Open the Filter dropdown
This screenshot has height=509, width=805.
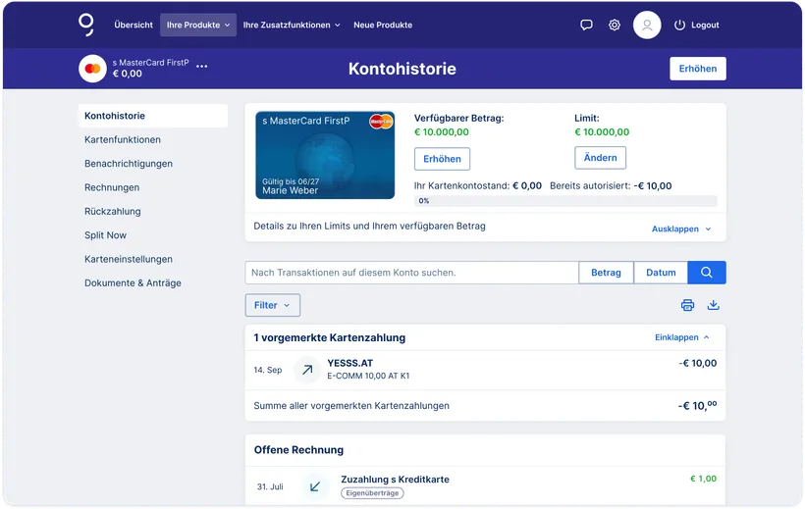coord(273,305)
